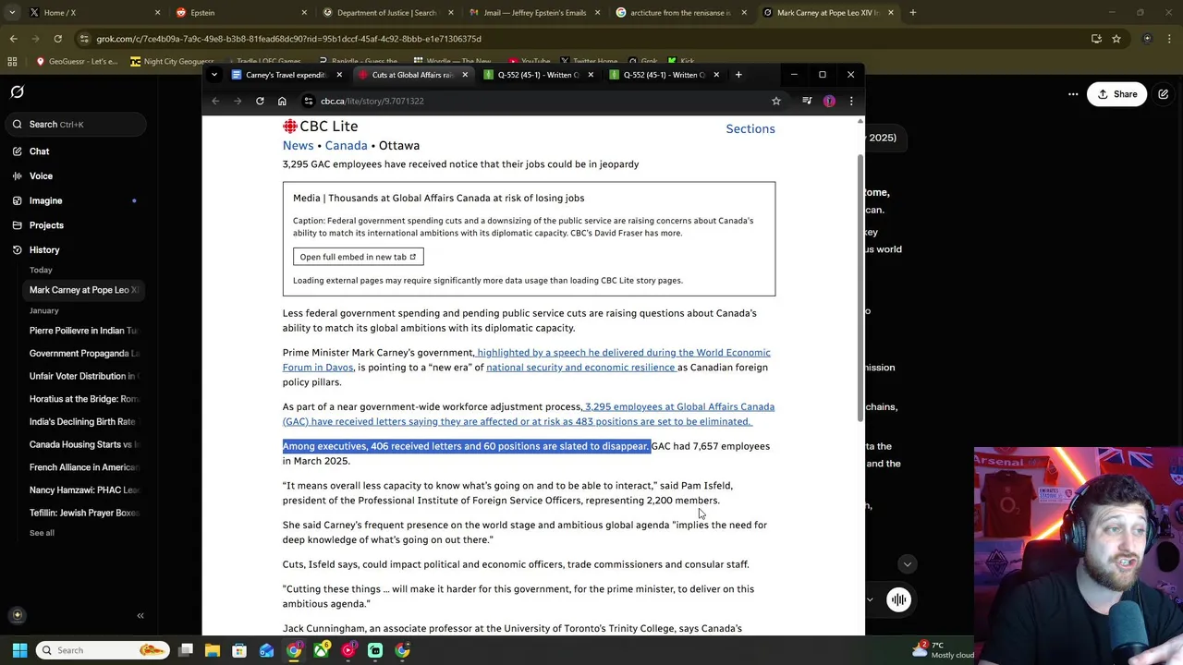Image resolution: width=1183 pixels, height=665 pixels.
Task: Open Chrome menu in CBC window
Action: point(851,101)
